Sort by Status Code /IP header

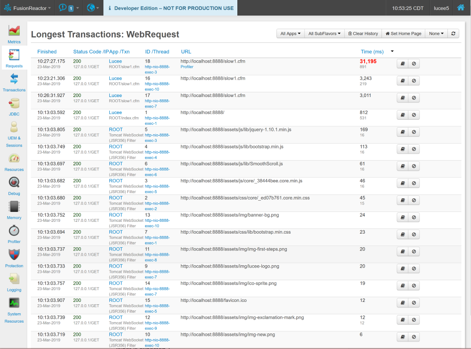click(x=91, y=52)
